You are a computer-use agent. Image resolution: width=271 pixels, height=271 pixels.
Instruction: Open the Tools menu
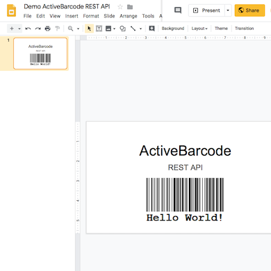[x=148, y=16]
